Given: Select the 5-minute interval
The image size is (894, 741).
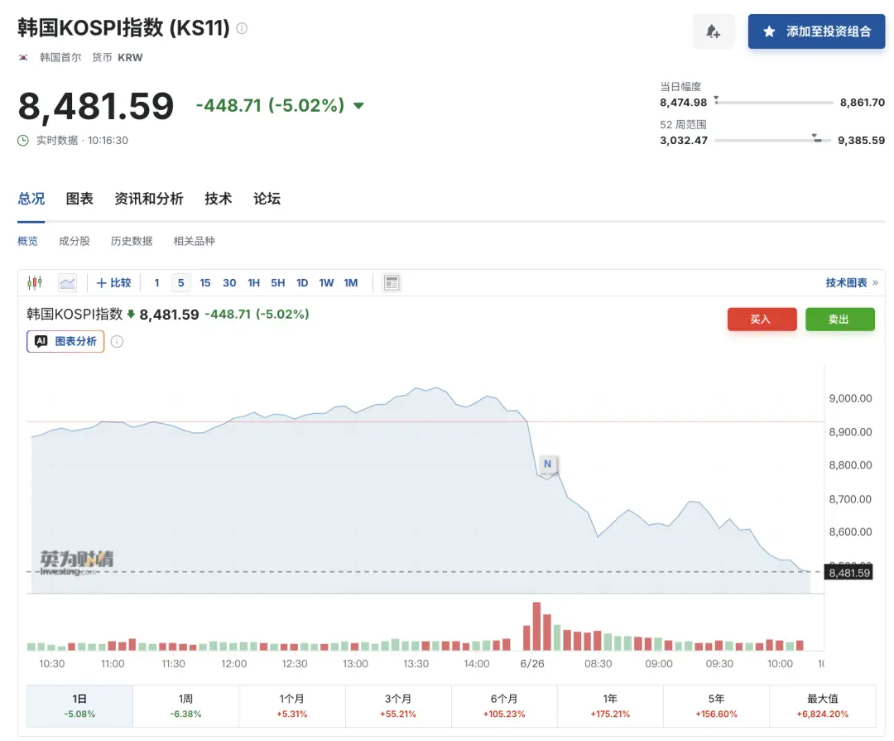Looking at the screenshot, I should 180,283.
